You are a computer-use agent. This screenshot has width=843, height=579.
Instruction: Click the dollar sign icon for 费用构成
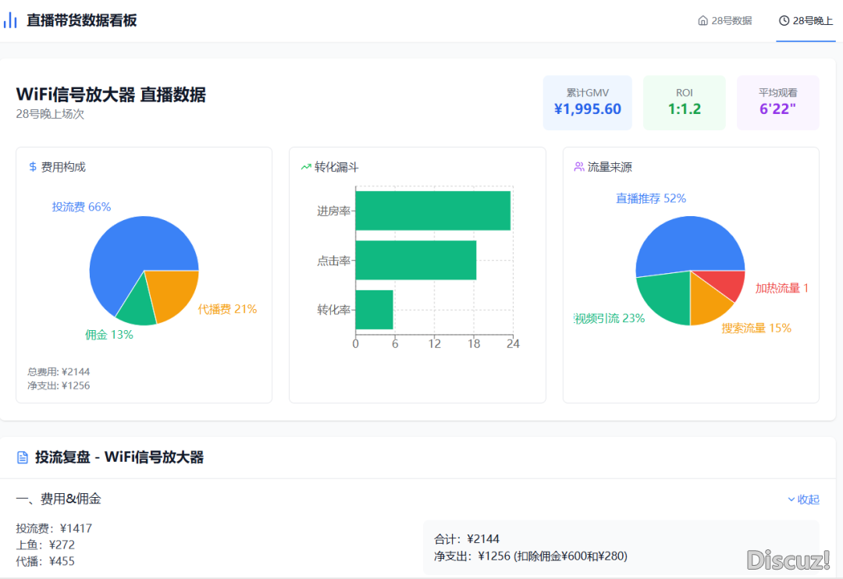tap(33, 167)
